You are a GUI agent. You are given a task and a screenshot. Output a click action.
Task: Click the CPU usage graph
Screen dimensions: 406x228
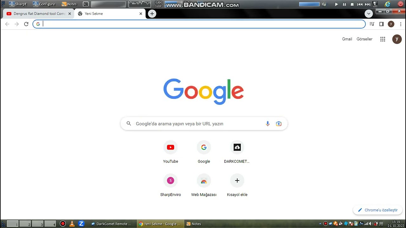(x=140, y=4)
